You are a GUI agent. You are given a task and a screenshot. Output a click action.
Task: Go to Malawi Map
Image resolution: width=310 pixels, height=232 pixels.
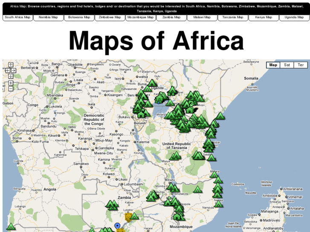(202, 17)
